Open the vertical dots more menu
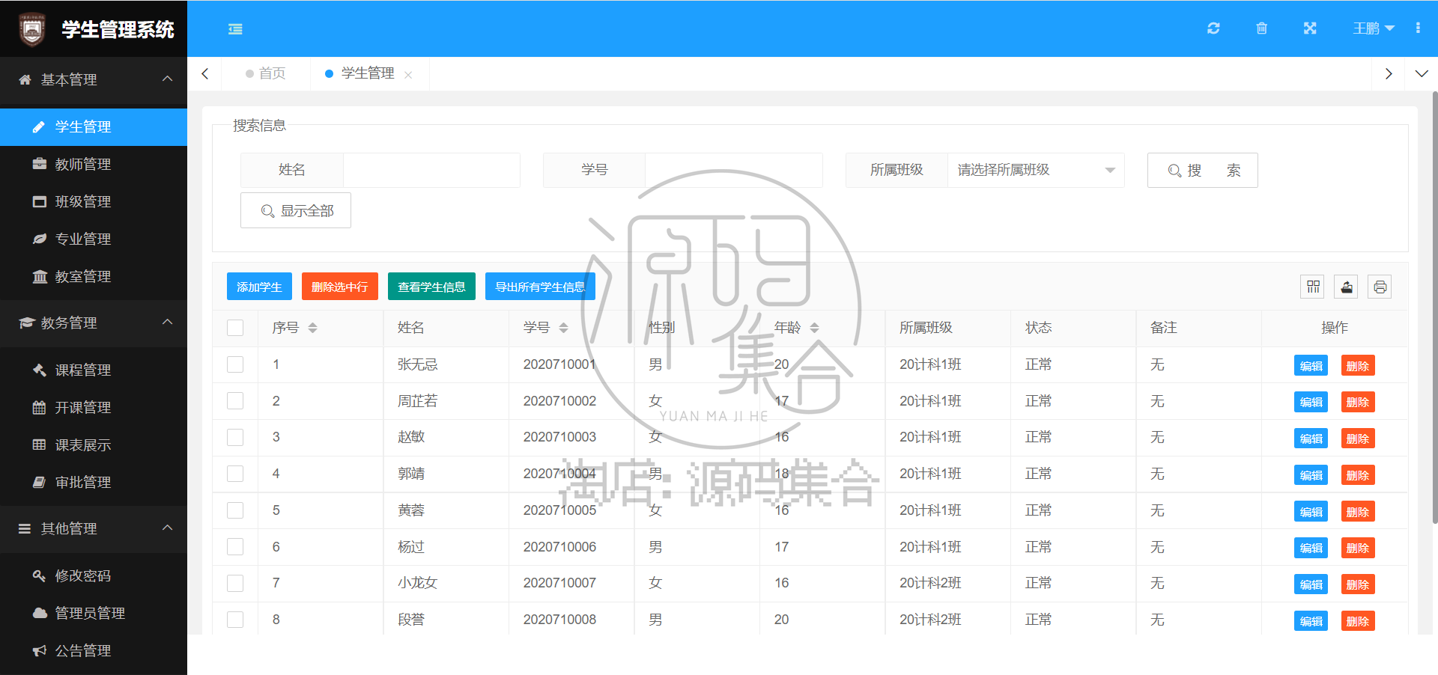1438x675 pixels. [x=1418, y=28]
